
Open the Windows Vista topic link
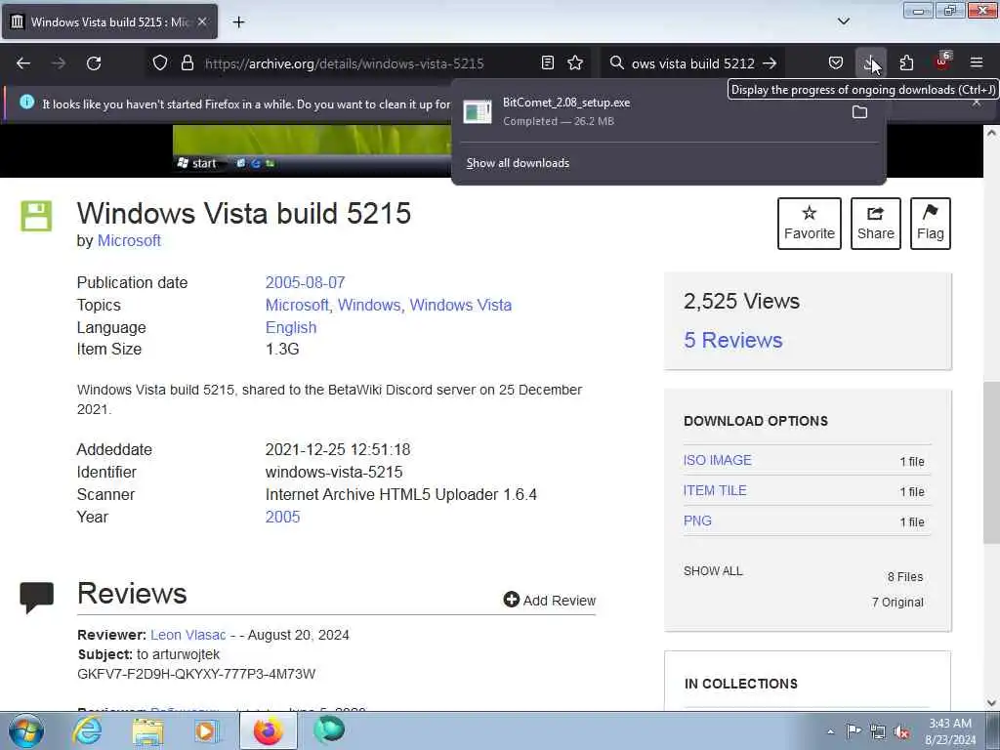tap(460, 305)
